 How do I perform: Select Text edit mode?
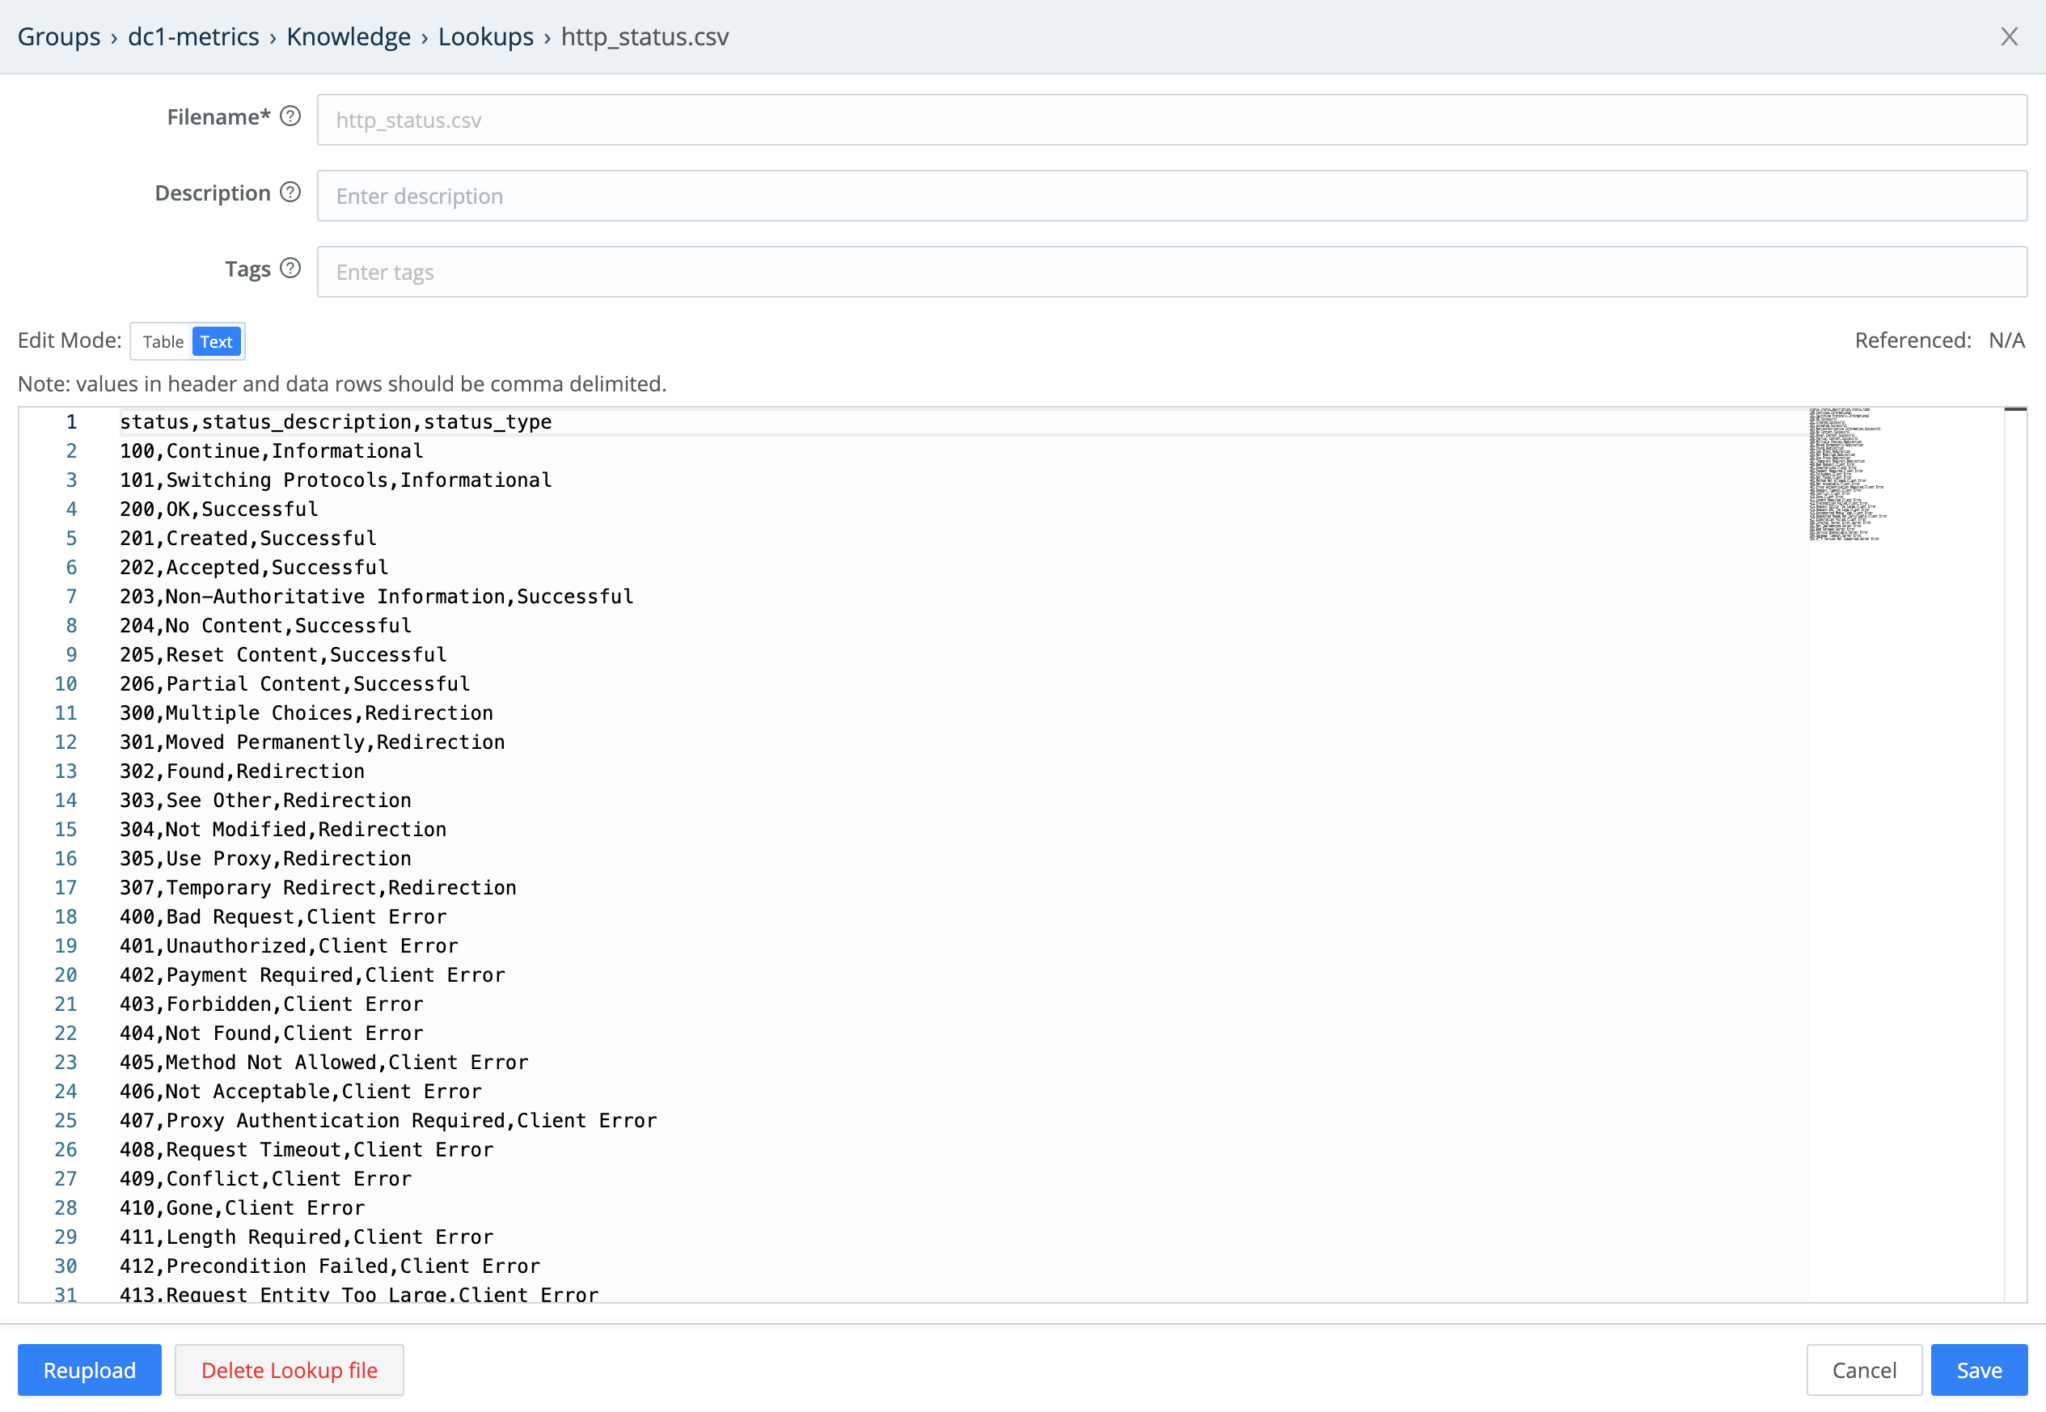216,341
